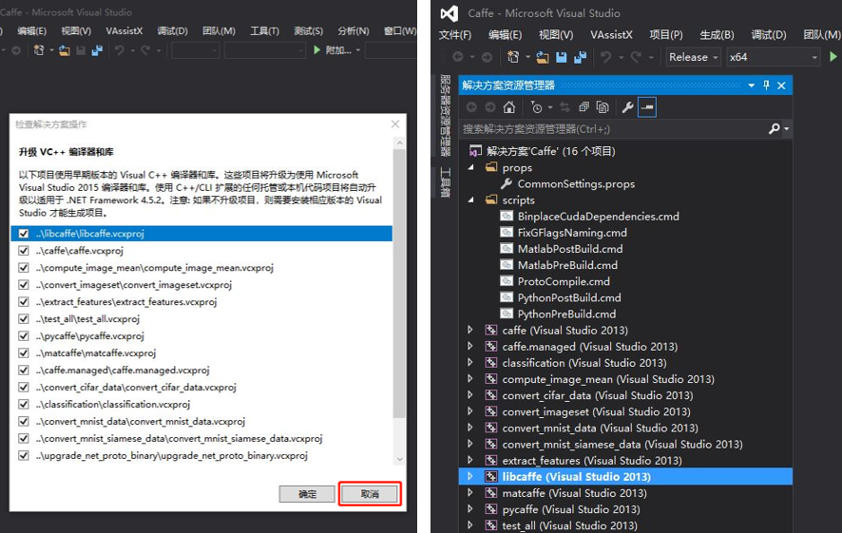Click Save All icon in right window toolbar

tap(580, 57)
